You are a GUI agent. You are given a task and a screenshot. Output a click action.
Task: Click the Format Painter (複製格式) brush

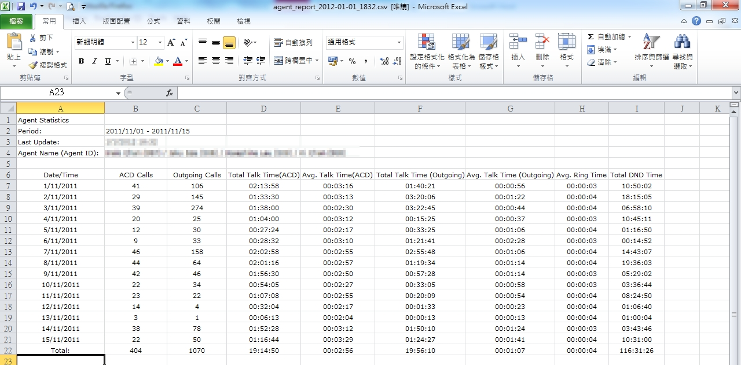point(47,65)
